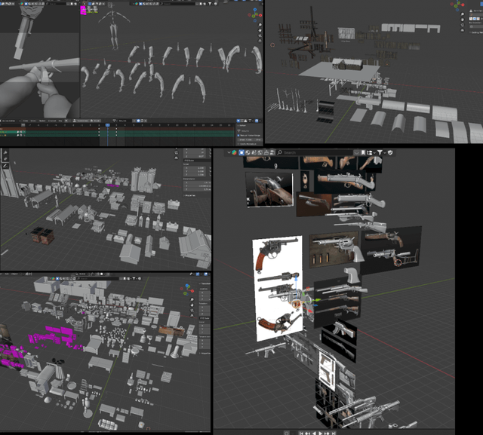
Task: Expand the Properties section in city viewport sidebar
Action: pos(189,195)
